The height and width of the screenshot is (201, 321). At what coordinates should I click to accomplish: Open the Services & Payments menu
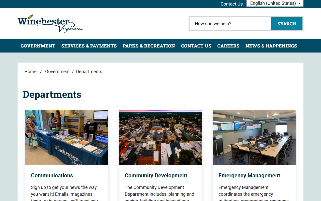(89, 46)
